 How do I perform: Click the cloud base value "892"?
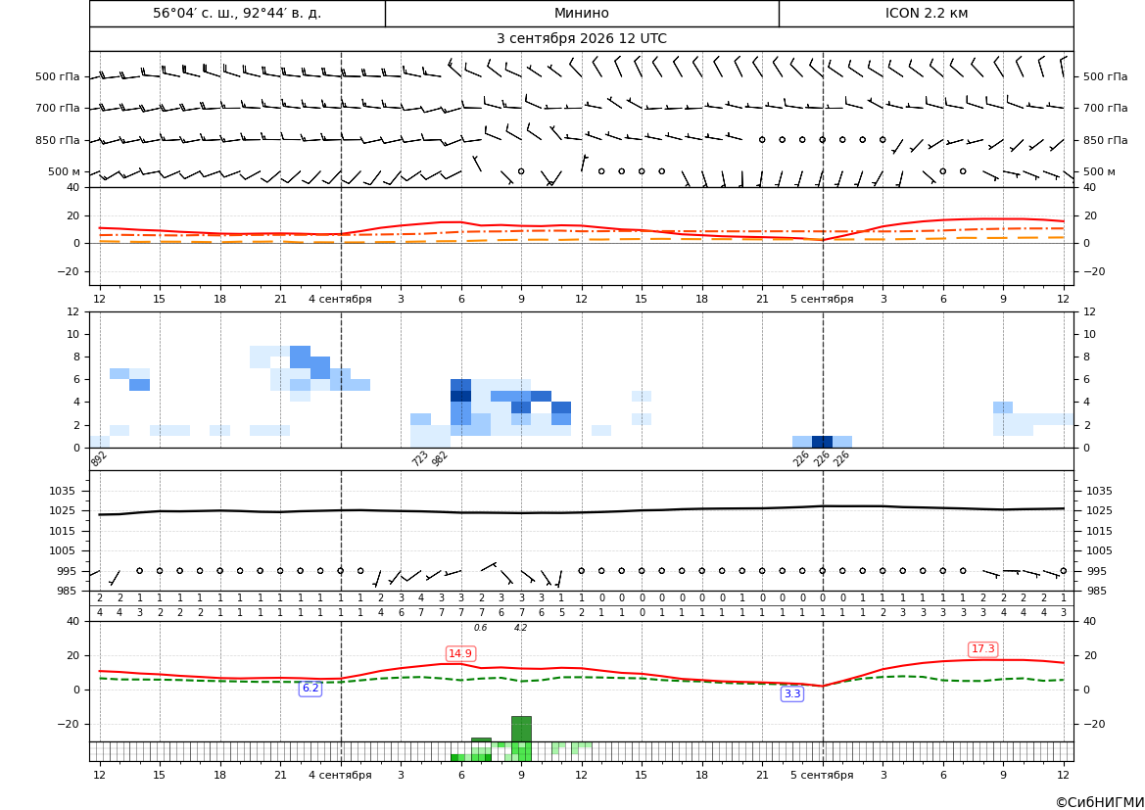click(99, 458)
